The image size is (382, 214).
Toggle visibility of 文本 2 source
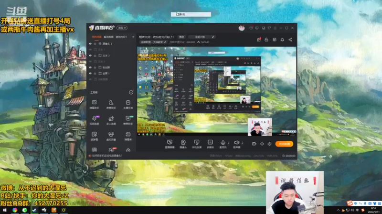[90, 61]
